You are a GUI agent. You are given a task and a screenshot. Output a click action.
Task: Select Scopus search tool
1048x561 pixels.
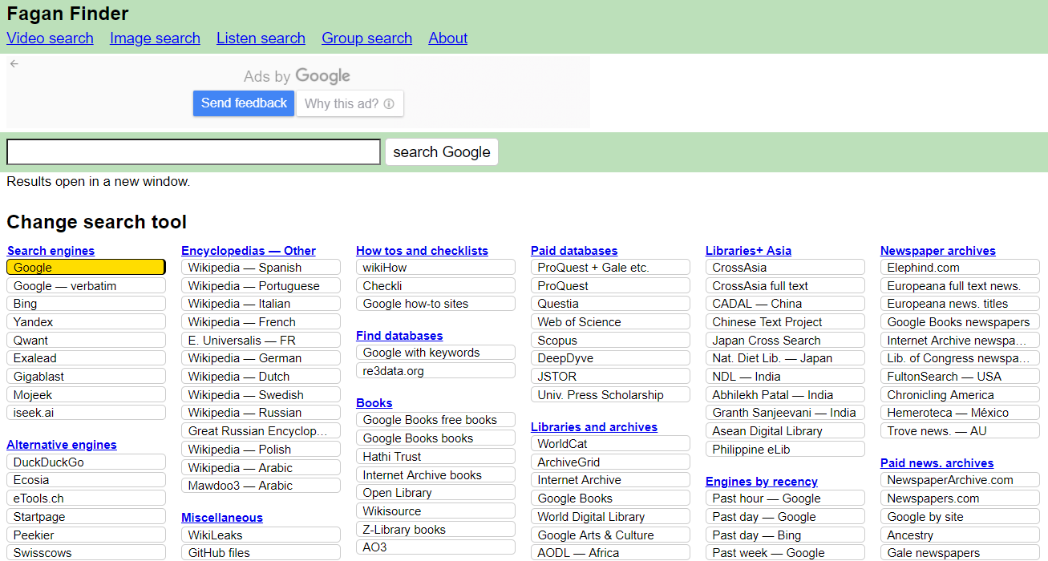pyautogui.click(x=610, y=341)
